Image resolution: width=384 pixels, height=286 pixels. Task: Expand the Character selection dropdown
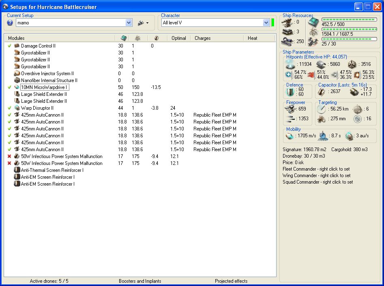click(266, 23)
